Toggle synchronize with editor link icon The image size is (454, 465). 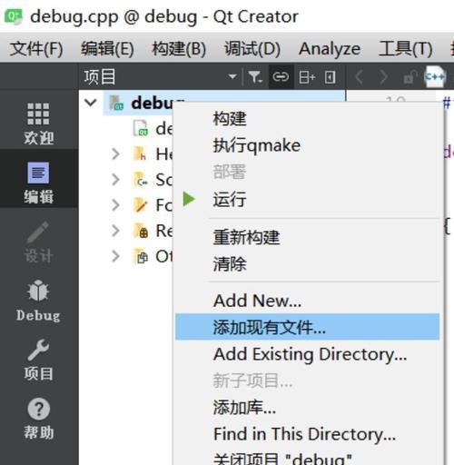pyautogui.click(x=281, y=77)
